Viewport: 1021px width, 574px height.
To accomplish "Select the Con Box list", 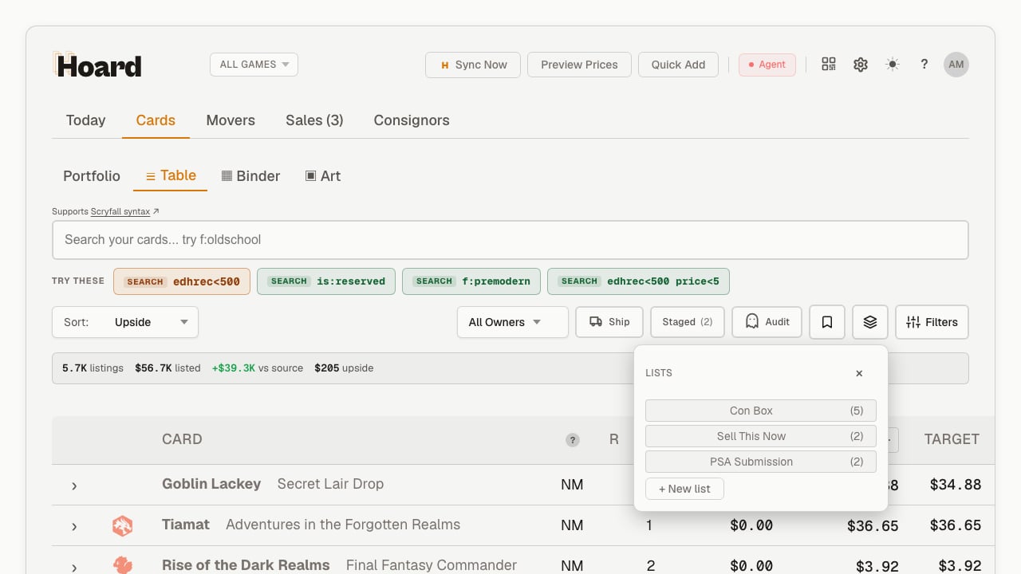I will pos(761,411).
